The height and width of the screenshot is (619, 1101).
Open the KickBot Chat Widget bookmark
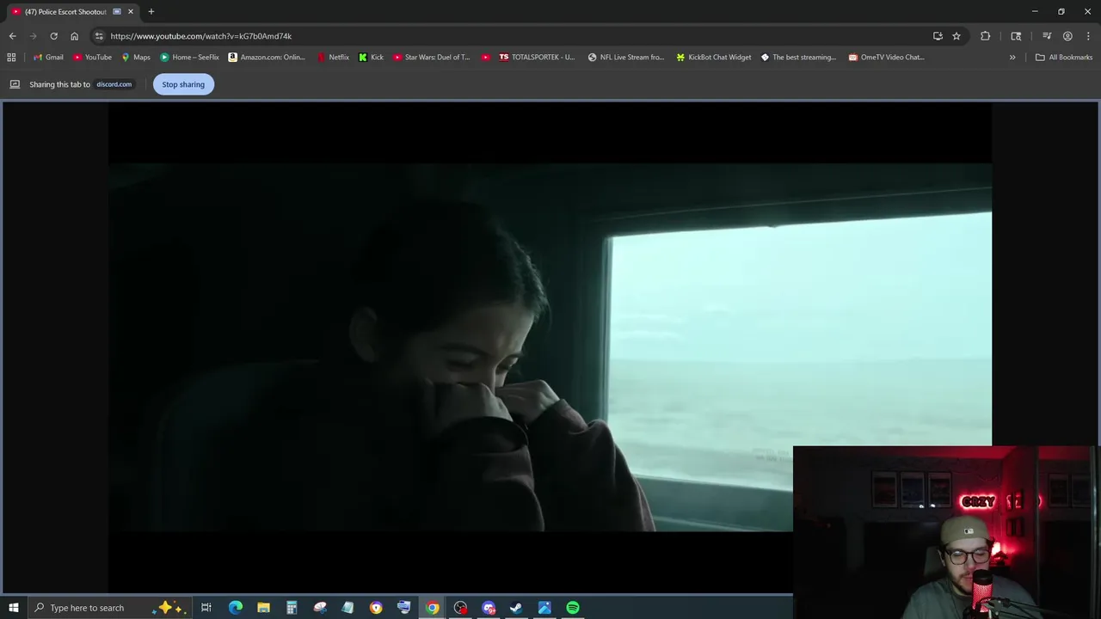coord(714,58)
